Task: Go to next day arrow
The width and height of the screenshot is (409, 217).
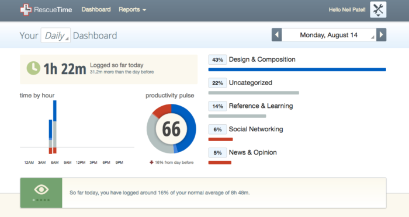Action: pos(381,34)
